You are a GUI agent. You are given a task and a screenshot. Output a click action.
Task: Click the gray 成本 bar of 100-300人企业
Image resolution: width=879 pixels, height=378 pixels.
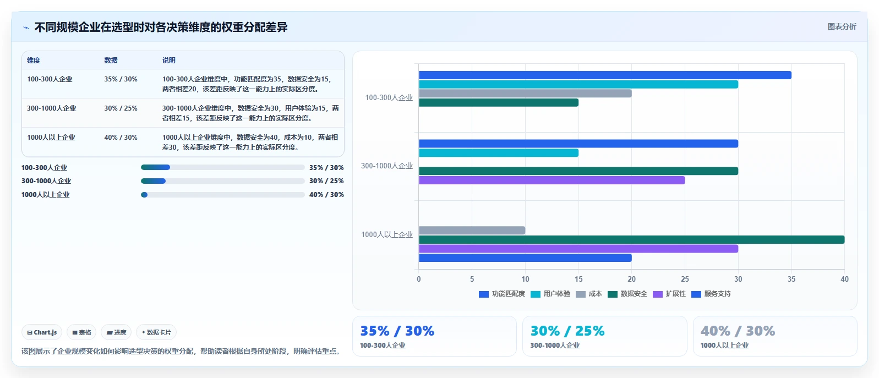[525, 94]
